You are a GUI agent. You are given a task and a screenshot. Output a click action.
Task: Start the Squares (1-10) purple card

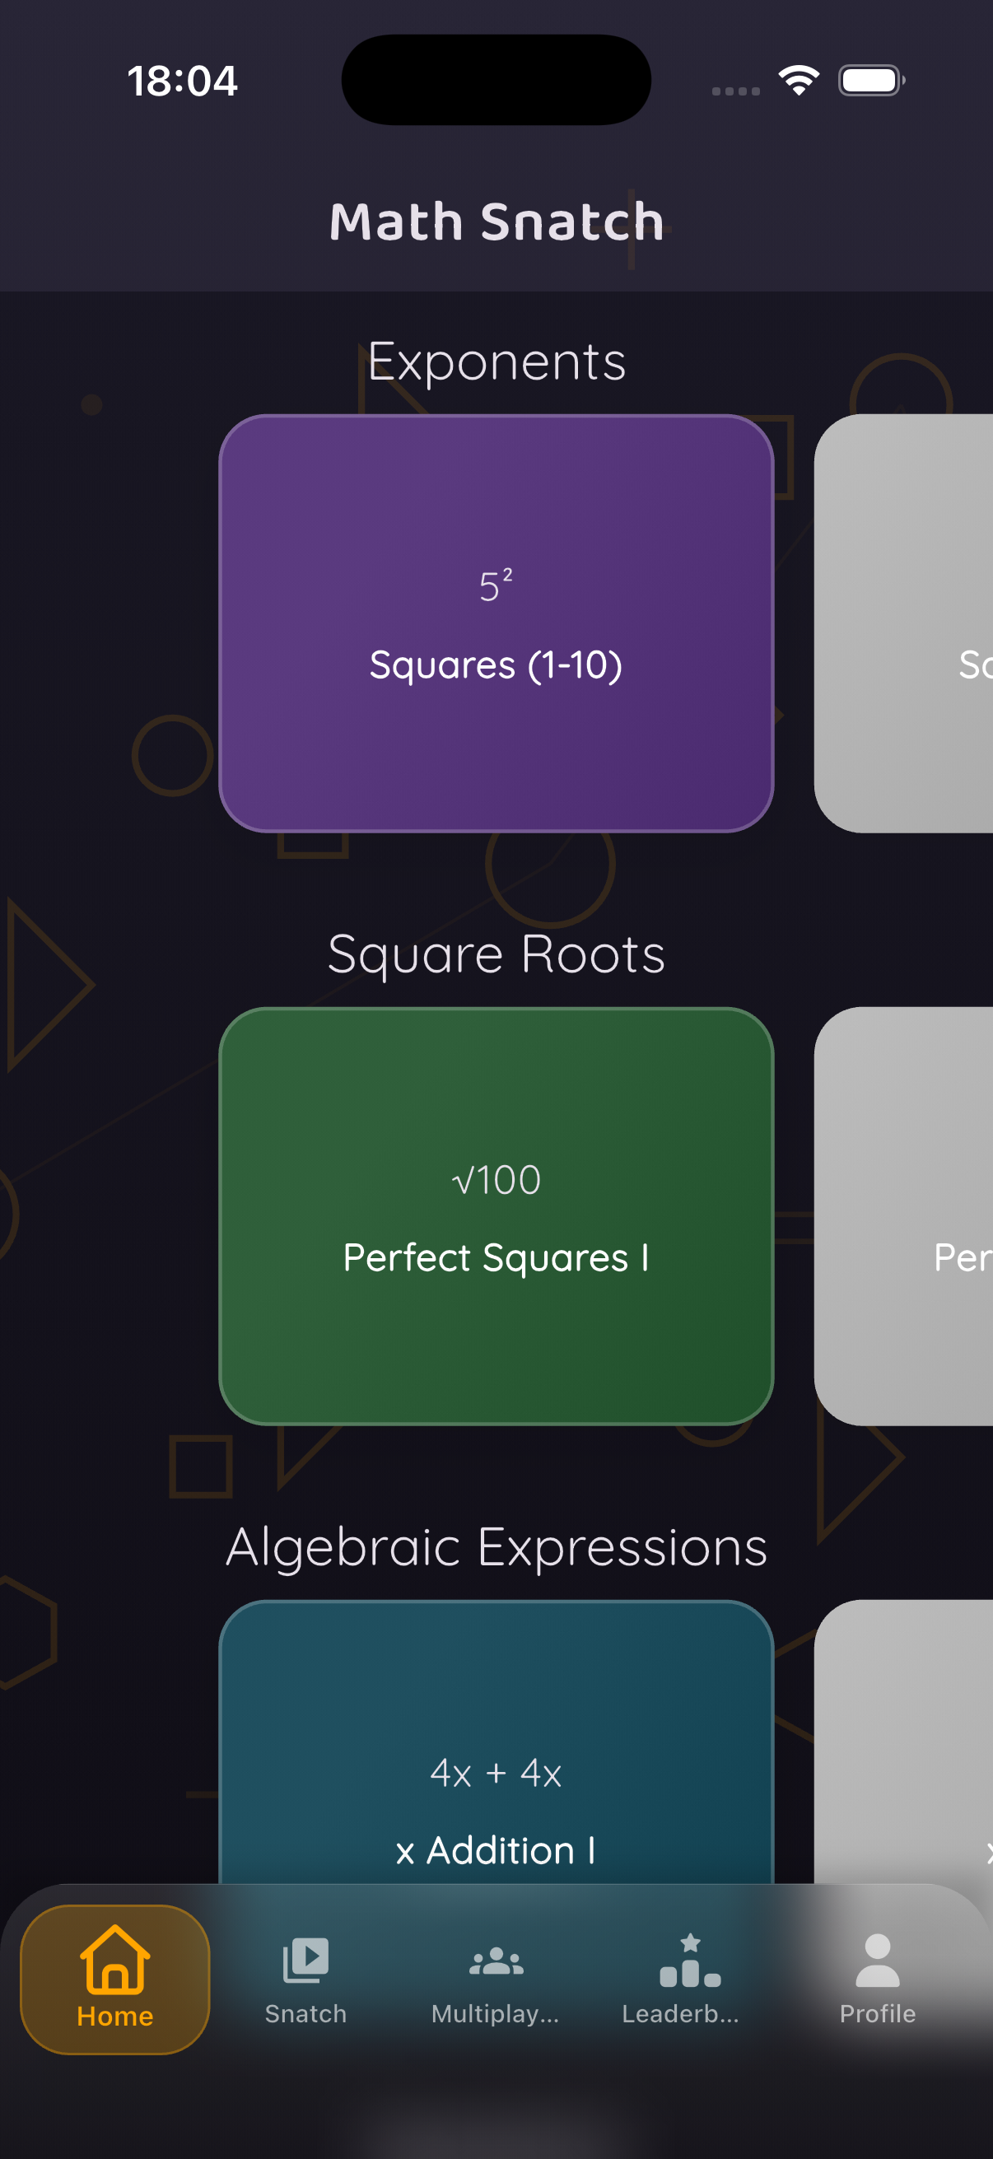coord(496,623)
